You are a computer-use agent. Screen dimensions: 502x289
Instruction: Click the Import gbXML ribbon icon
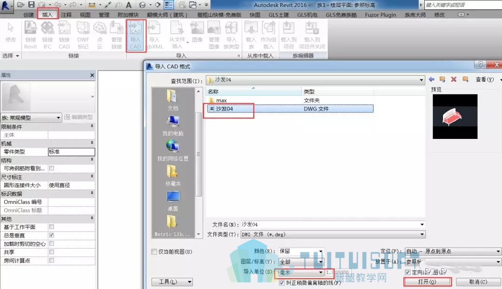(154, 34)
